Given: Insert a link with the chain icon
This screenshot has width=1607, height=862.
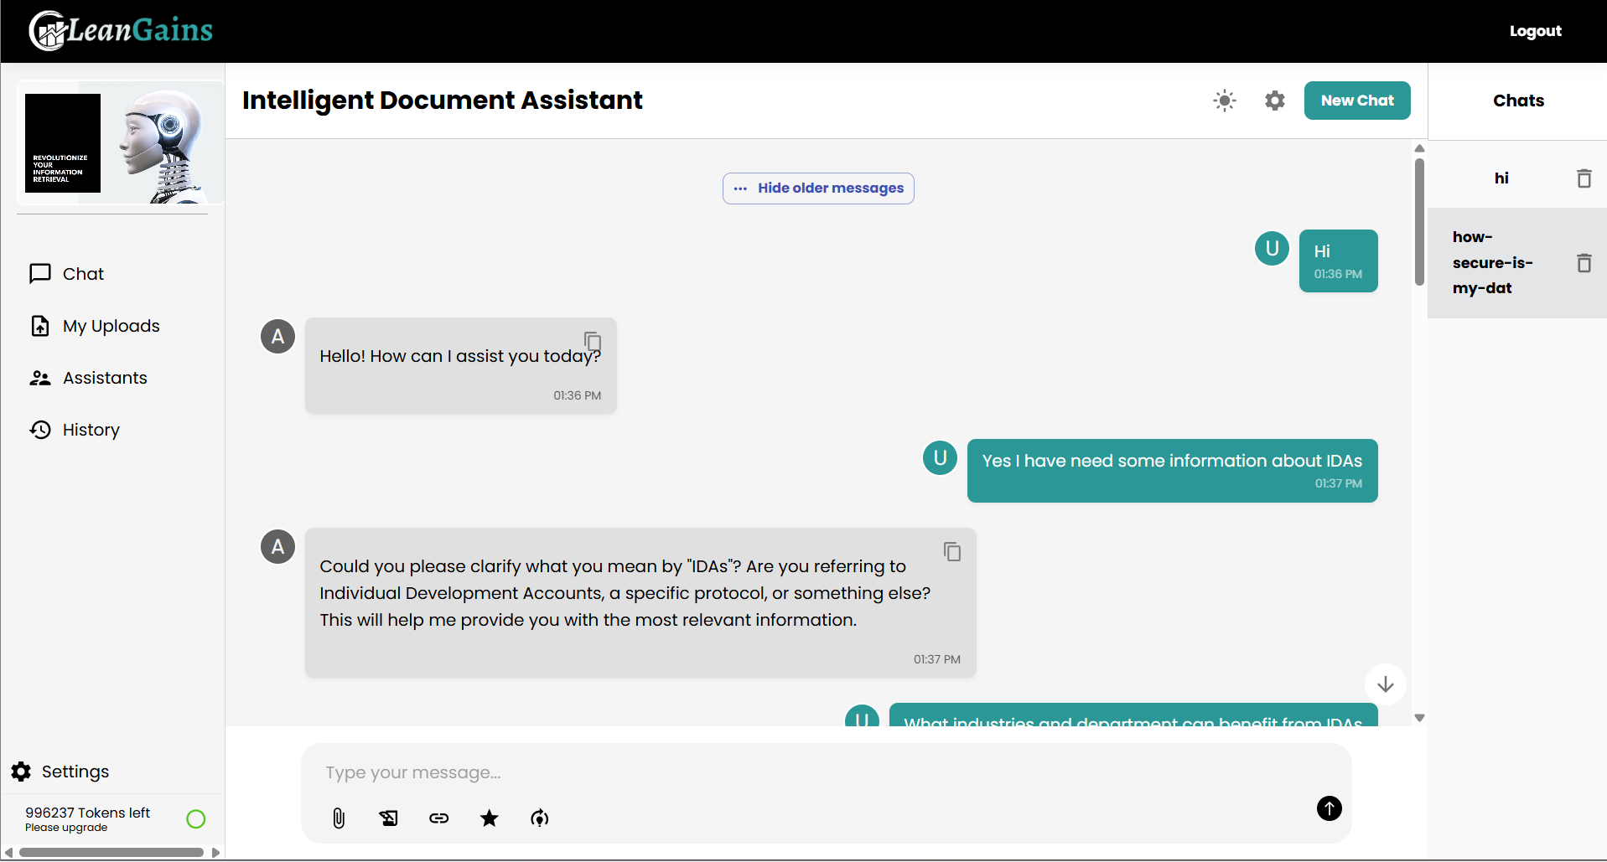Looking at the screenshot, I should [x=438, y=818].
